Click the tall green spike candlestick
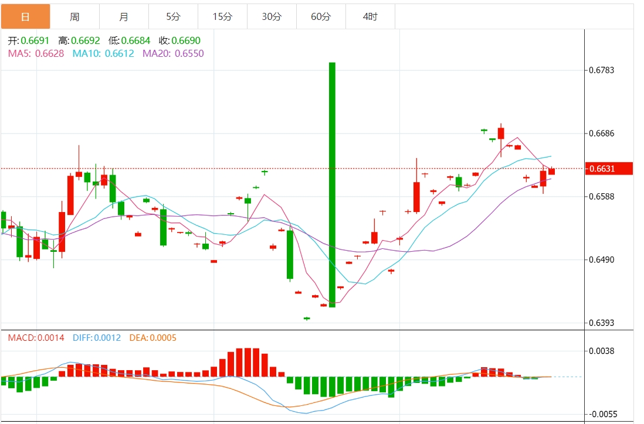This screenshot has width=644, height=424. coord(333,184)
